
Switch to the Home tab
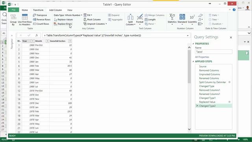(x=25, y=10)
